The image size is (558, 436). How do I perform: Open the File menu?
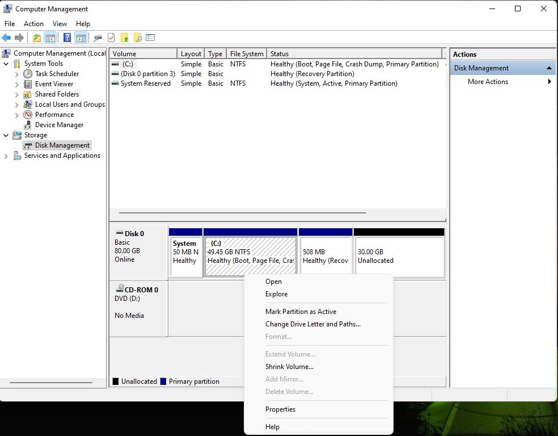(10, 24)
